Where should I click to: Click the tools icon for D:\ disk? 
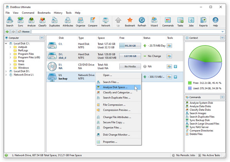click(169, 56)
